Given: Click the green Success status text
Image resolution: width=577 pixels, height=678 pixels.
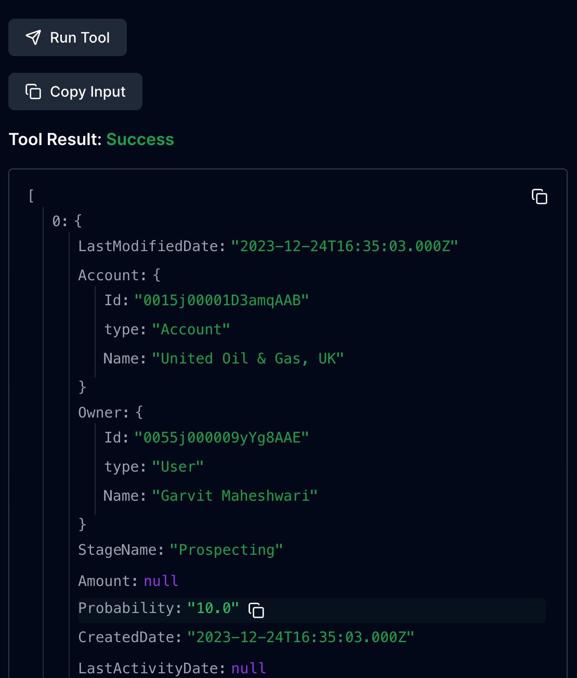Looking at the screenshot, I should click(140, 139).
